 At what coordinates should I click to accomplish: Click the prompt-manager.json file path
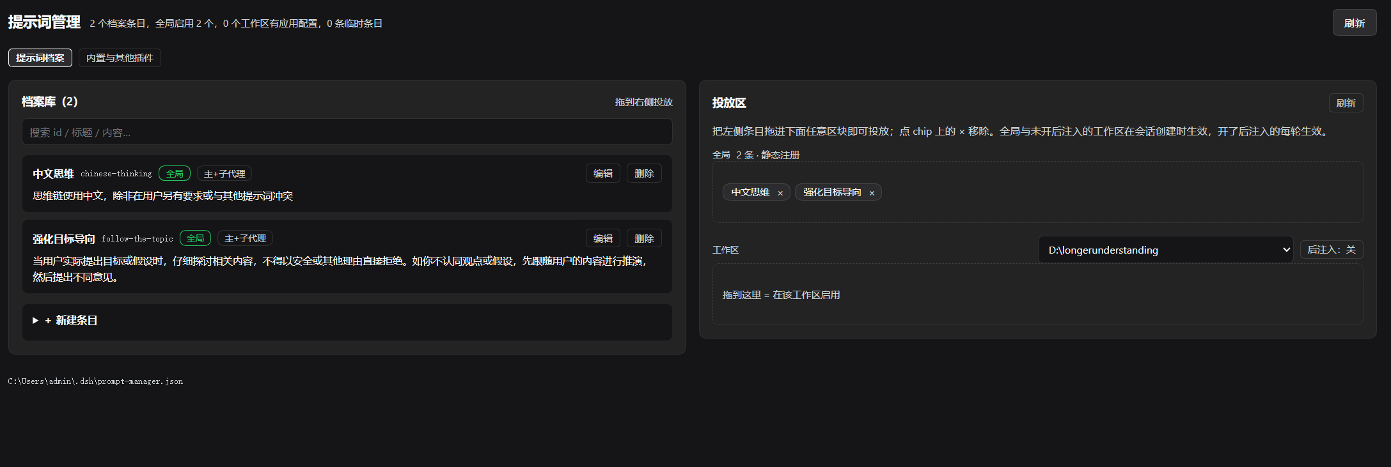coord(95,381)
